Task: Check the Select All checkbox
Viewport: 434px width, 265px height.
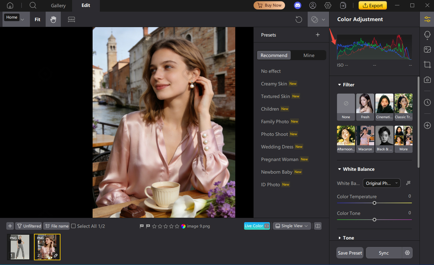Action: (x=73, y=226)
